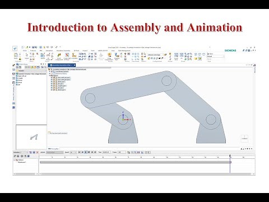Toggle the Coordinate Systems checkbox in PathFinder
Image resolution: width=269 pixels, height=202 pixels.
click(52, 71)
